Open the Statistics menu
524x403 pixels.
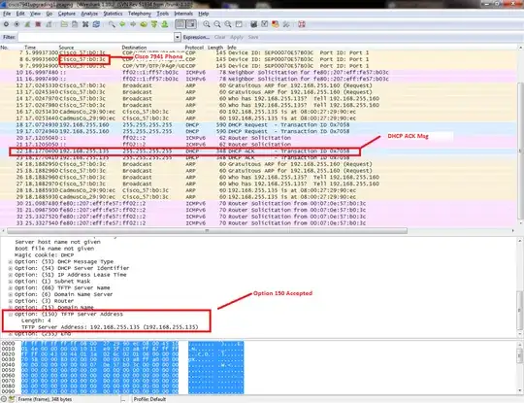coord(113,14)
